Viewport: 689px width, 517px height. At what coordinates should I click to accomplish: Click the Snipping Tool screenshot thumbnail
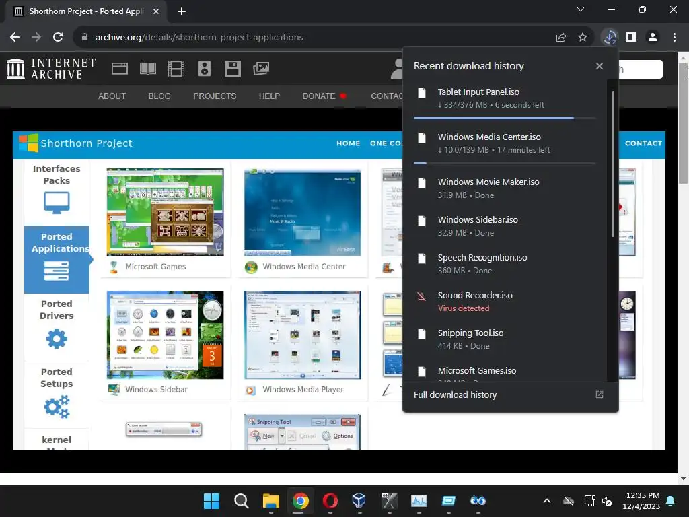pos(302,432)
